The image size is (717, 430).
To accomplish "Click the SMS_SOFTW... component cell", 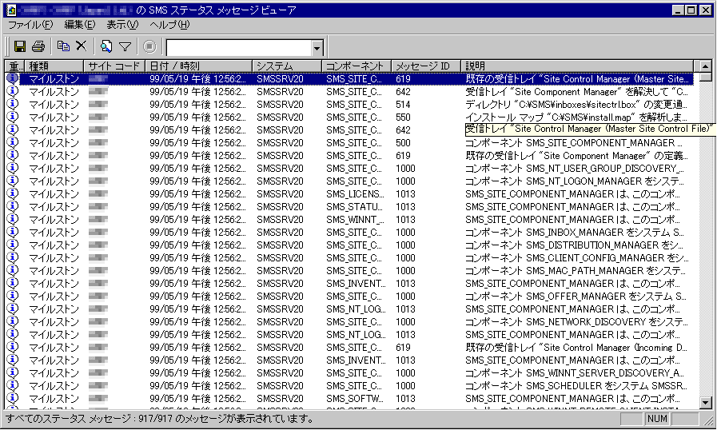I will (354, 399).
